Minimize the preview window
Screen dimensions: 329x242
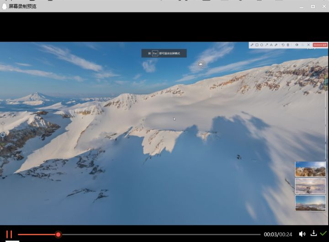(302, 7)
